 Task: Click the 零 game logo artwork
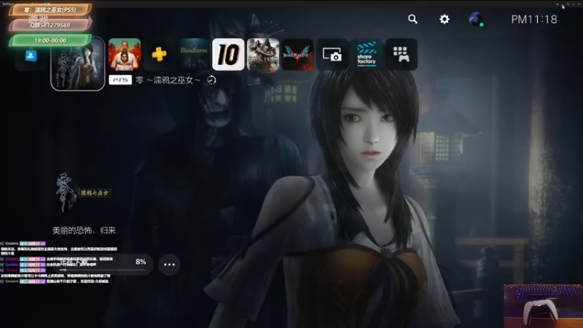pos(83,192)
